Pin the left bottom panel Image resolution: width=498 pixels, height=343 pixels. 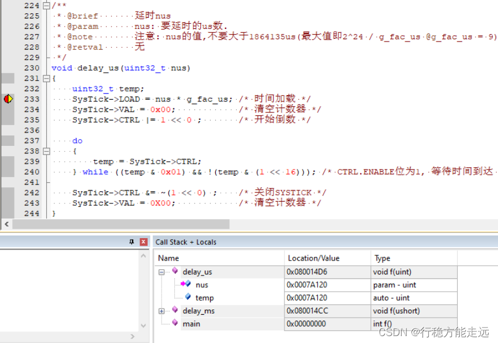click(x=132, y=242)
